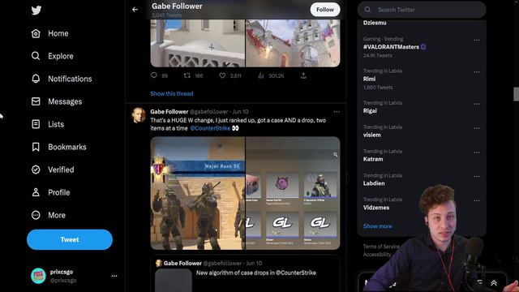Open options for Katram trend
The height and width of the screenshot is (292, 519).
(x=477, y=152)
